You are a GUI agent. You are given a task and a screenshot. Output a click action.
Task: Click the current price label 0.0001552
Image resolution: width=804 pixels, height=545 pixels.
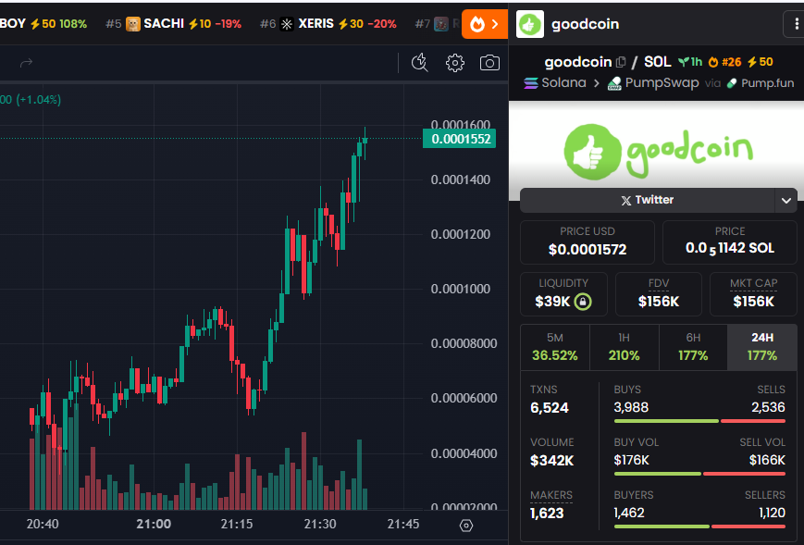460,139
